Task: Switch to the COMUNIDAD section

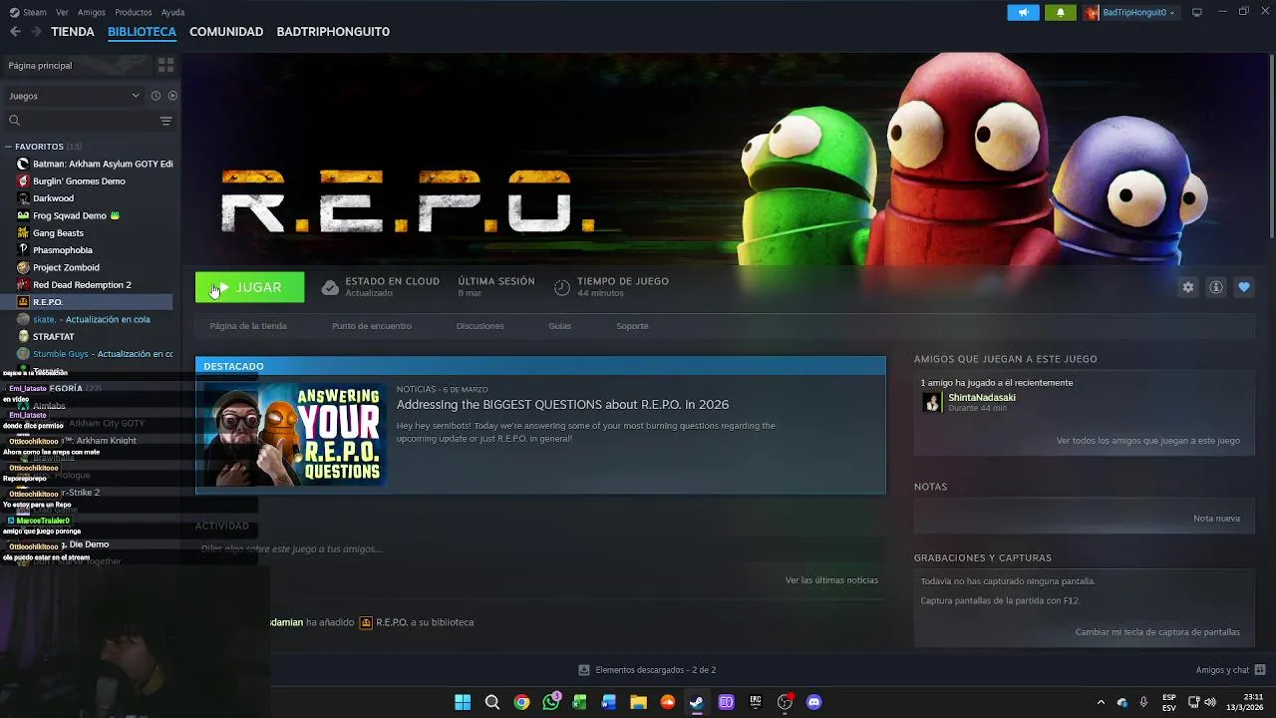Action: (x=226, y=32)
